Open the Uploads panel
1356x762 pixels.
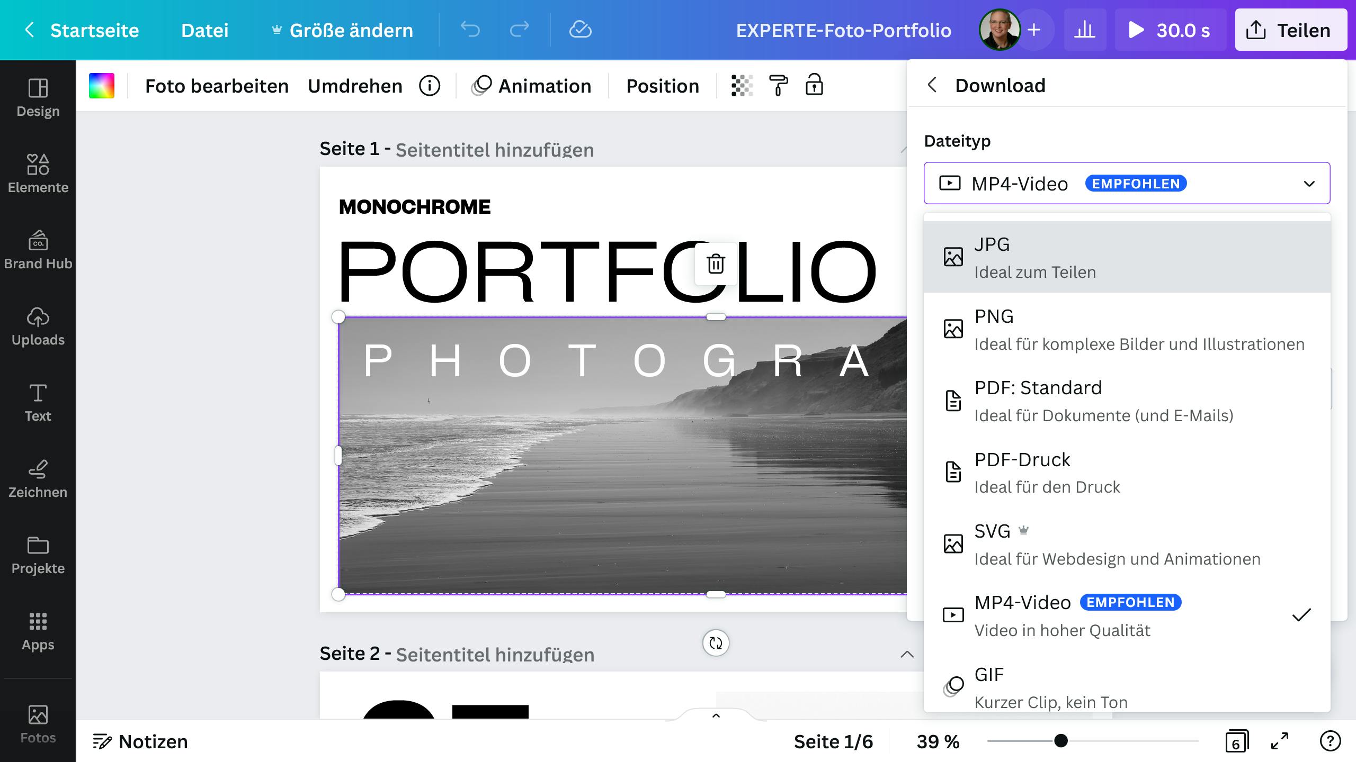[38, 326]
